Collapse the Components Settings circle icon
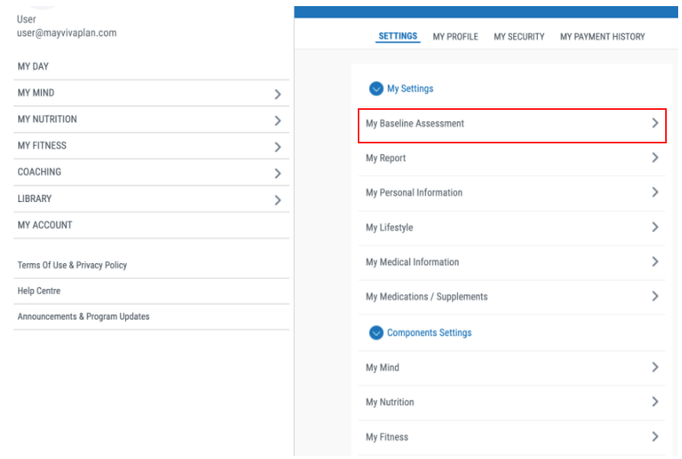The image size is (682, 459). pos(375,333)
